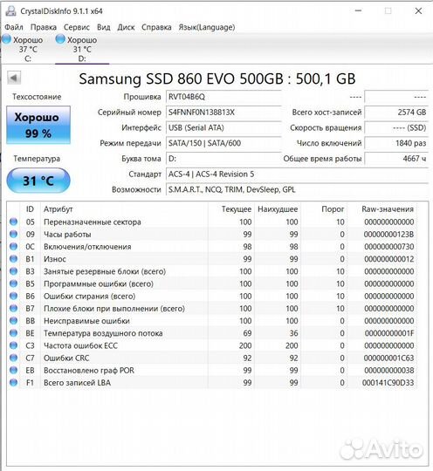Click status circle of attribute EB
The height and width of the screenshot is (471, 433).
[x=14, y=370]
